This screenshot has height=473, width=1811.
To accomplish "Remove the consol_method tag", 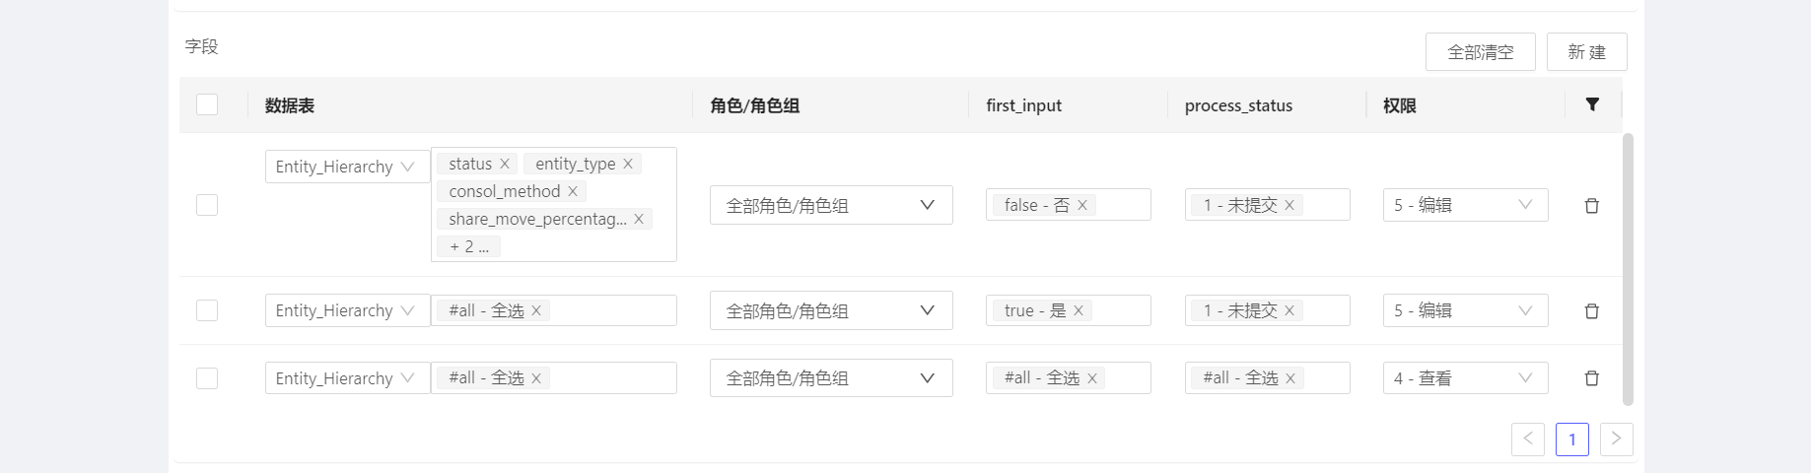I will 573,191.
